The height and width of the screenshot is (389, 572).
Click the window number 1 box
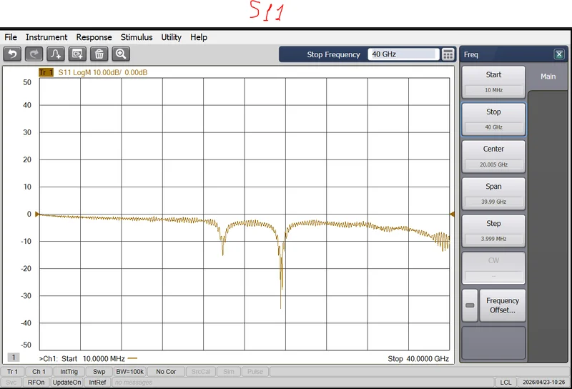coord(14,358)
